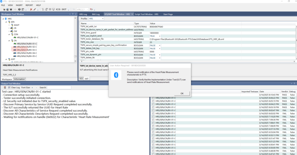This screenshot has width=297, height=155.
Task: Pin the Workspace Tool Window
Action: 73,14
